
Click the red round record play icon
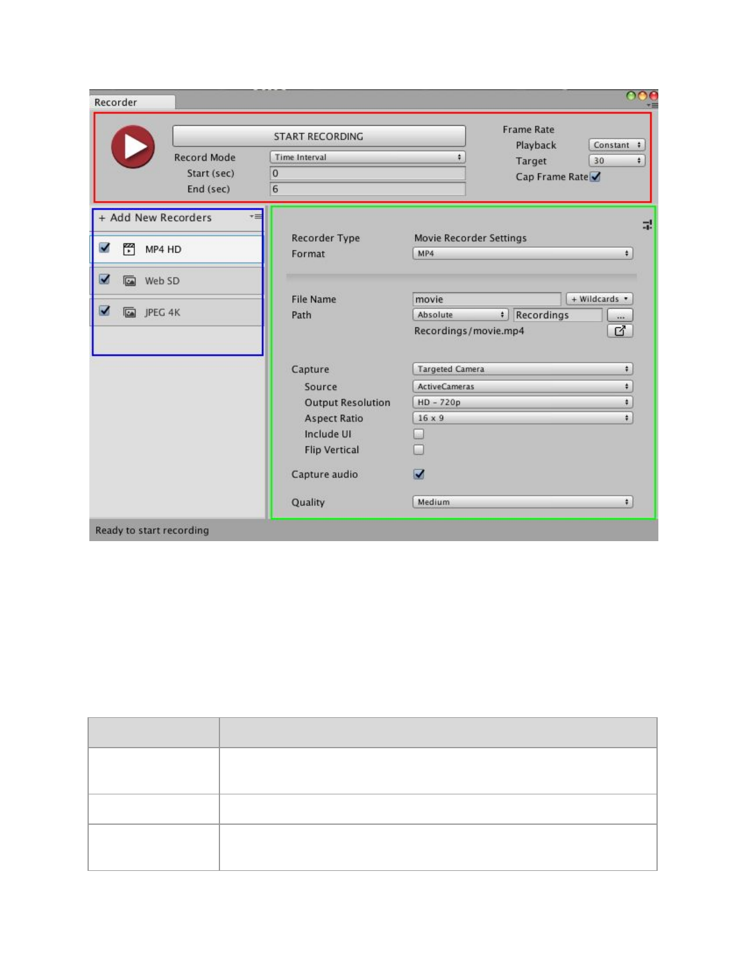tap(133, 146)
